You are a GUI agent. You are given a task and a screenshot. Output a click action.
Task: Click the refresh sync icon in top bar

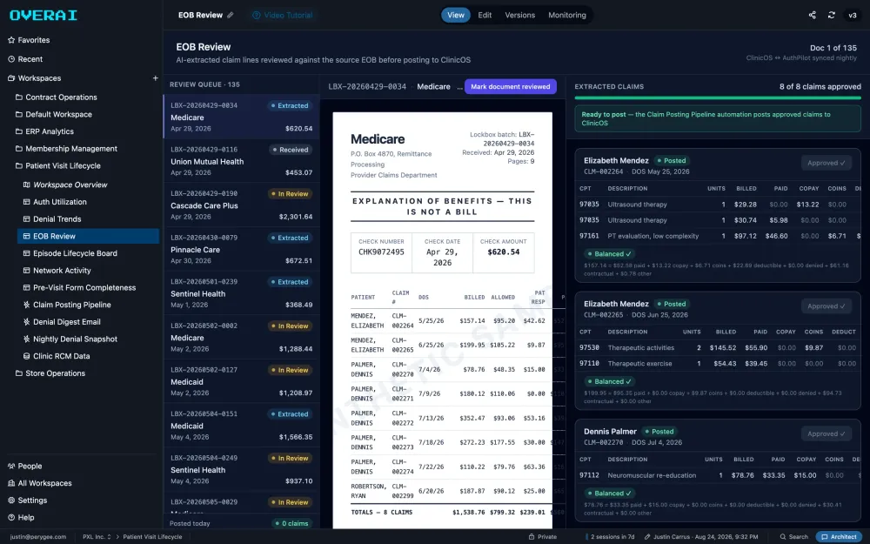click(831, 15)
